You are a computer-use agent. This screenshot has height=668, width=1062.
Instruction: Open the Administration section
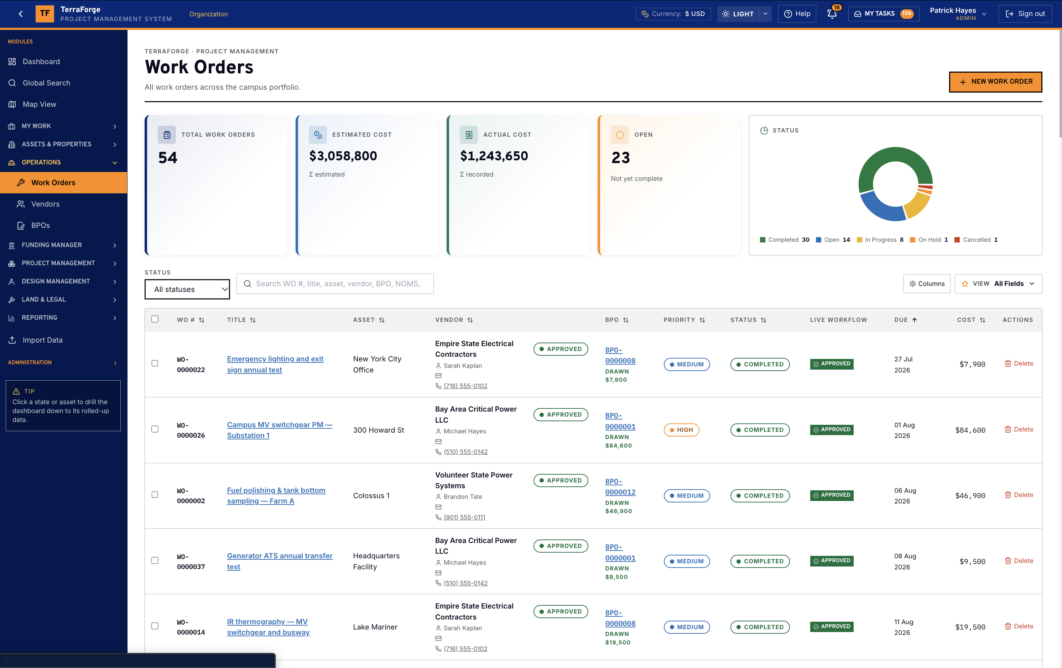(x=63, y=362)
